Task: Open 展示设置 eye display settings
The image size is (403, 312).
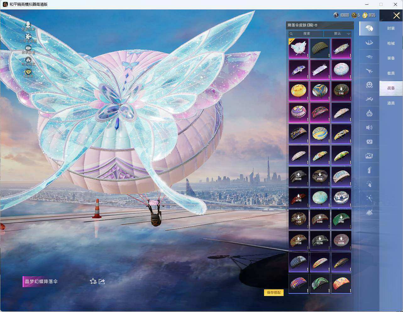Action: point(28,48)
